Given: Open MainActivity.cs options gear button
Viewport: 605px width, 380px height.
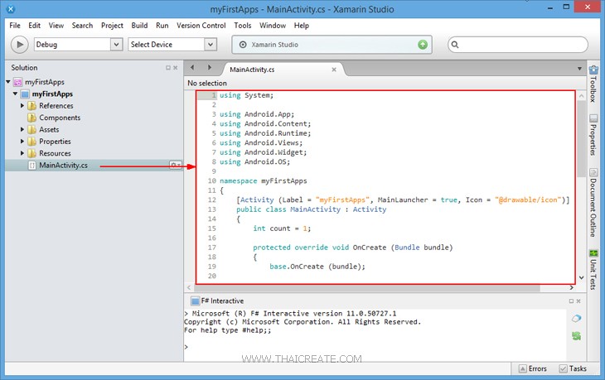Looking at the screenshot, I should tap(176, 165).
